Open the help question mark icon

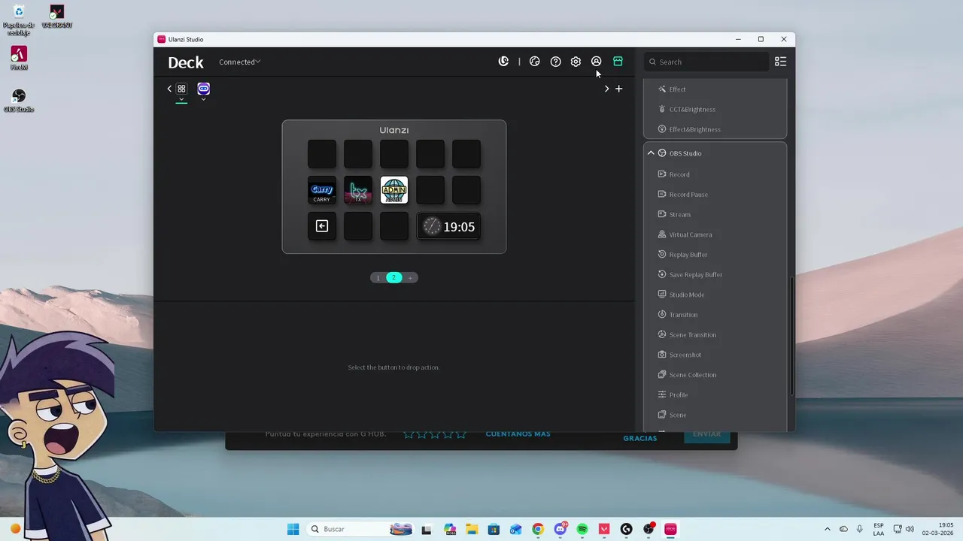point(555,62)
